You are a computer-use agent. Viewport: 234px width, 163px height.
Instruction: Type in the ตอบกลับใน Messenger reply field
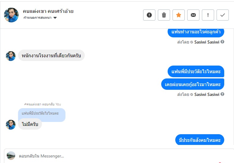122,156
